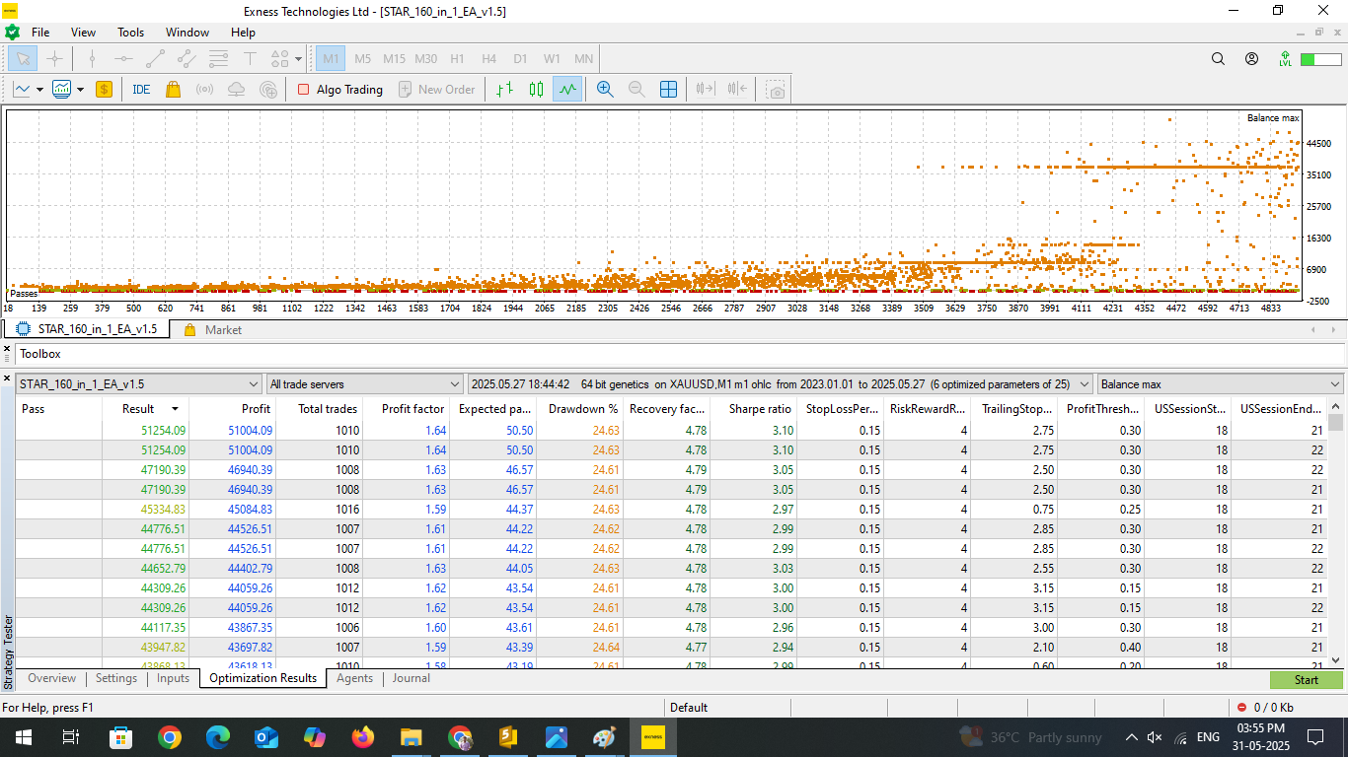Open the All trade servers dropdown

tap(364, 384)
